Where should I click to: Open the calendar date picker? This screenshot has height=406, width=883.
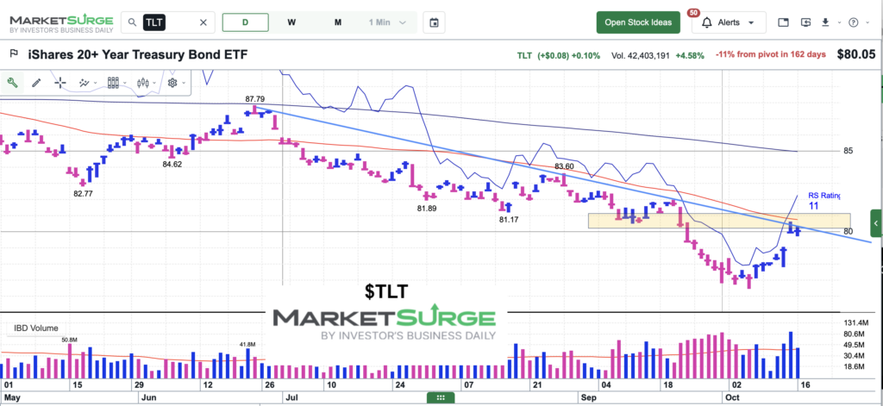tap(435, 22)
